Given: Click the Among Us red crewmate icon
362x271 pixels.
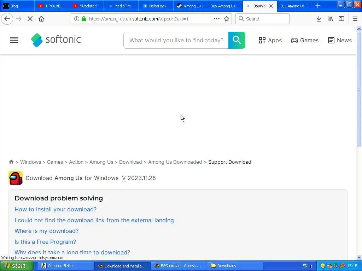Looking at the screenshot, I should 16,178.
